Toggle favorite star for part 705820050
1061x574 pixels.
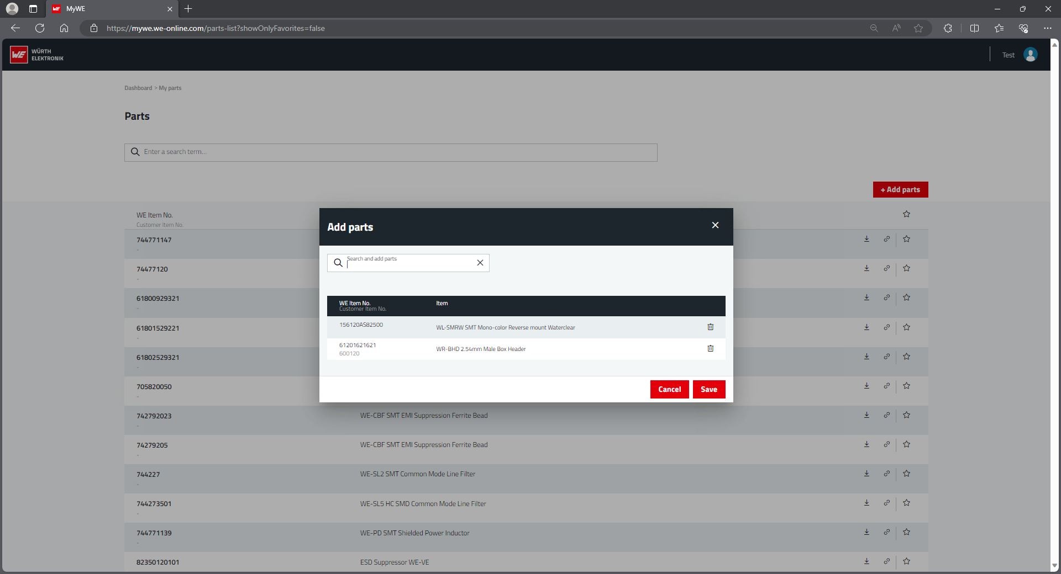click(x=906, y=386)
